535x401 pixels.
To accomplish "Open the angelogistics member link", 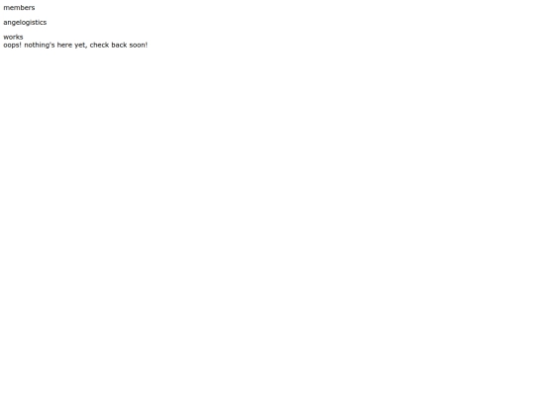I will click(x=25, y=23).
